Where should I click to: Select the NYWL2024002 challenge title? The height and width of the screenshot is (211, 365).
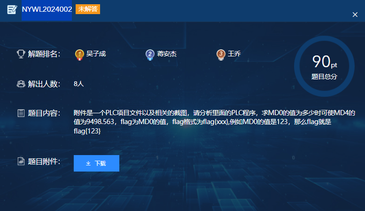point(47,9)
